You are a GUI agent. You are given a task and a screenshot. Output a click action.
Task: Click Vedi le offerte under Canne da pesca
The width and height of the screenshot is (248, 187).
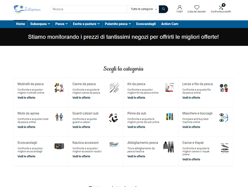[81, 98]
